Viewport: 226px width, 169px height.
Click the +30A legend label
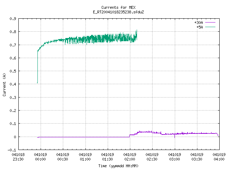(x=198, y=23)
